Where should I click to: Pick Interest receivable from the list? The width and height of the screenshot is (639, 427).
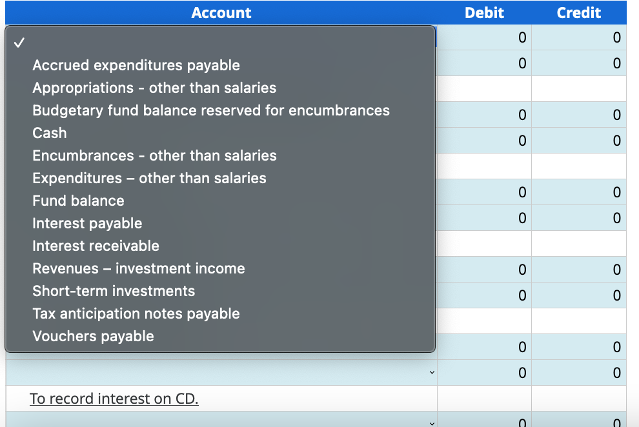pyautogui.click(x=220, y=246)
